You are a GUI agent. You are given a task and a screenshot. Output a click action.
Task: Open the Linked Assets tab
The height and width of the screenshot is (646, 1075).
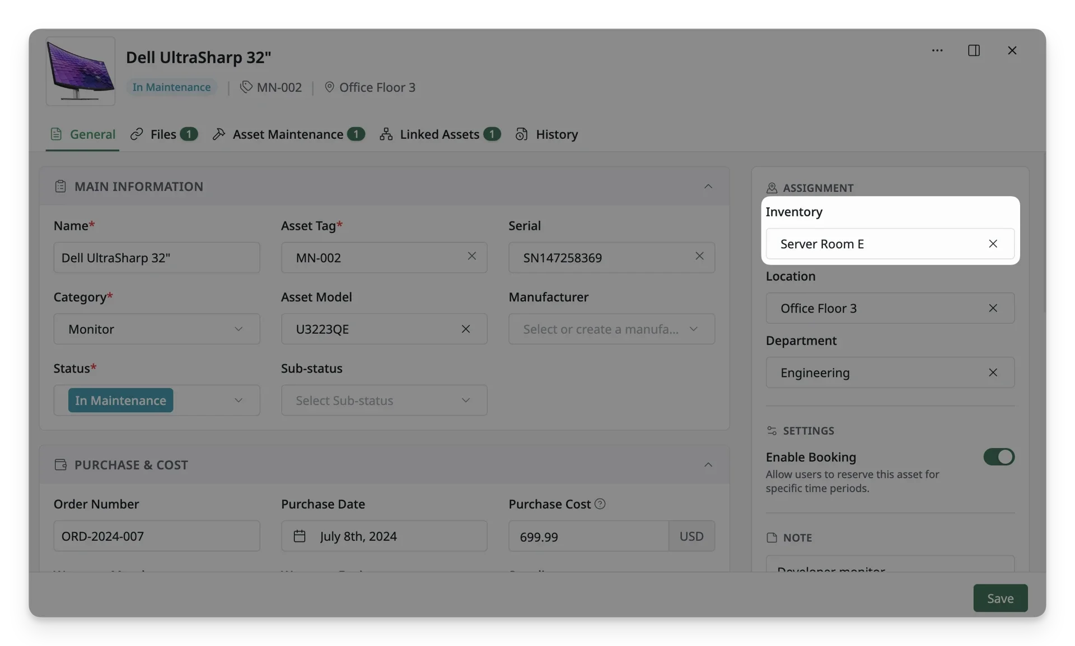(440, 134)
